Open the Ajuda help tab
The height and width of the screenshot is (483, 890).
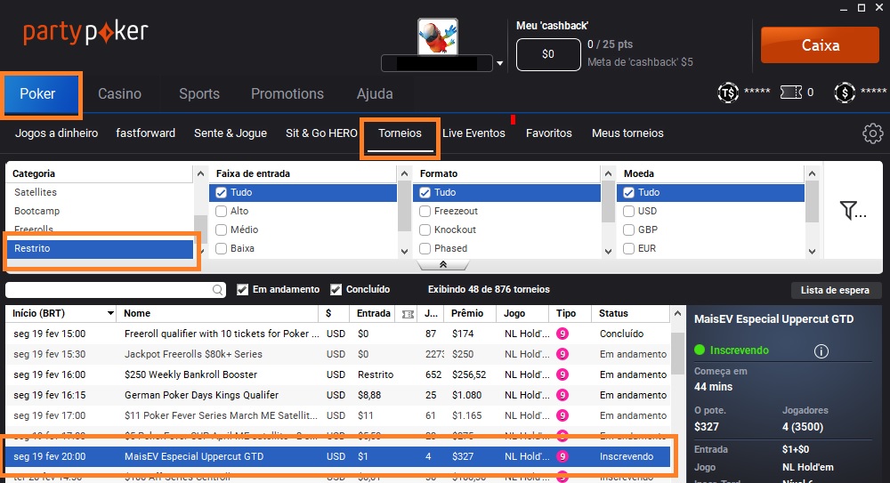375,93
